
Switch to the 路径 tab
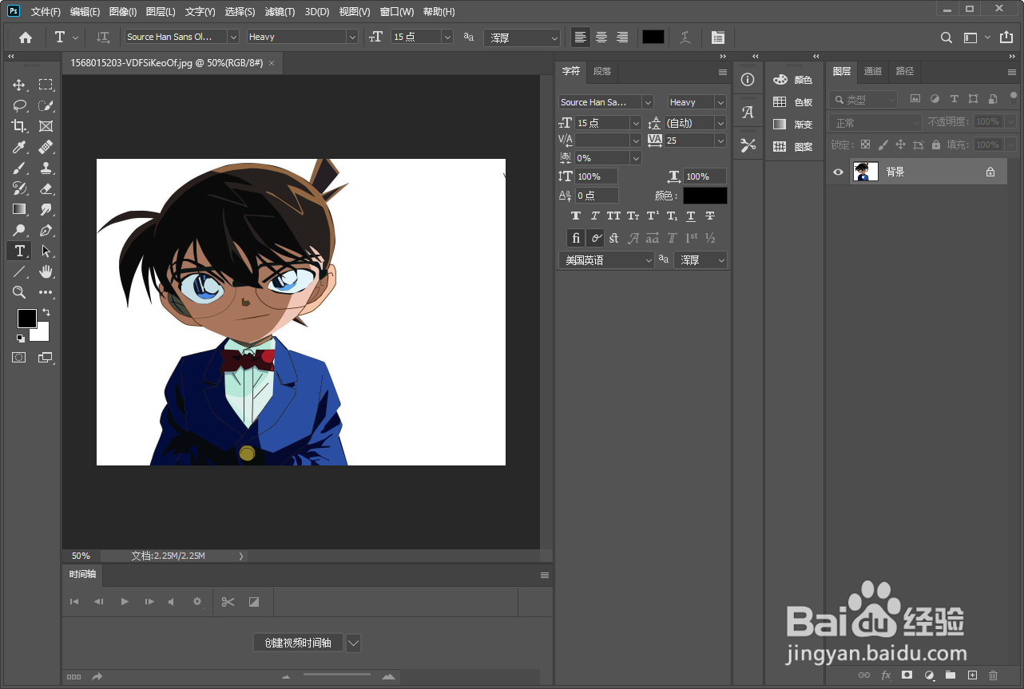point(904,71)
